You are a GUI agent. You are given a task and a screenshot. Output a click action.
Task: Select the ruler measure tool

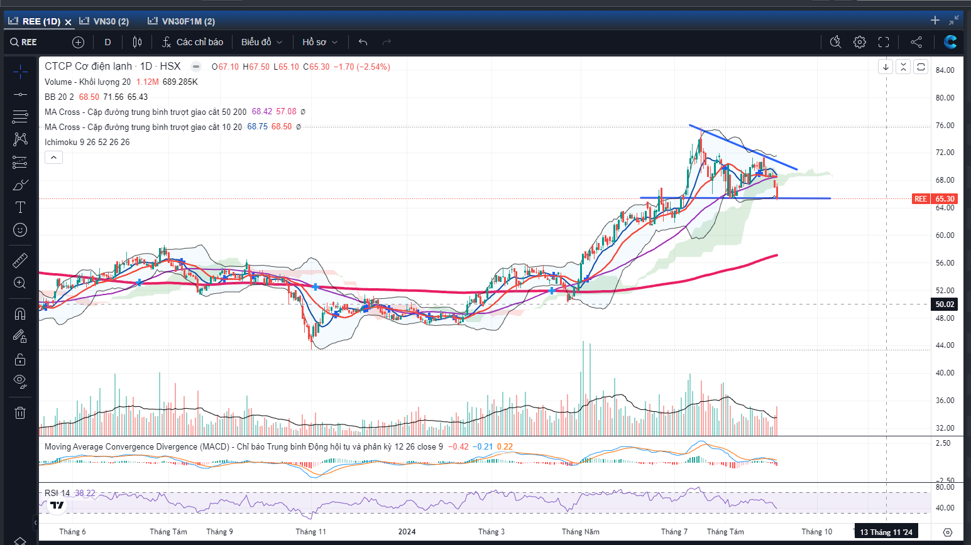point(20,259)
